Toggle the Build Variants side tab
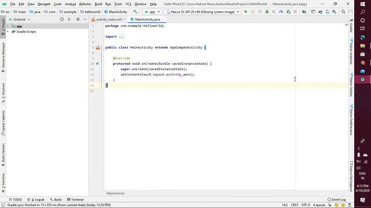This screenshot has width=371, height=208. [x=3, y=155]
